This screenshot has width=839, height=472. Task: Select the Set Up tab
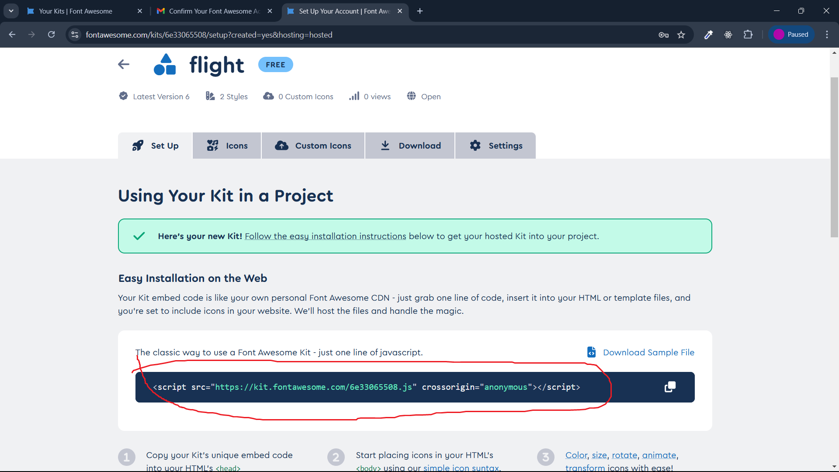click(x=155, y=146)
